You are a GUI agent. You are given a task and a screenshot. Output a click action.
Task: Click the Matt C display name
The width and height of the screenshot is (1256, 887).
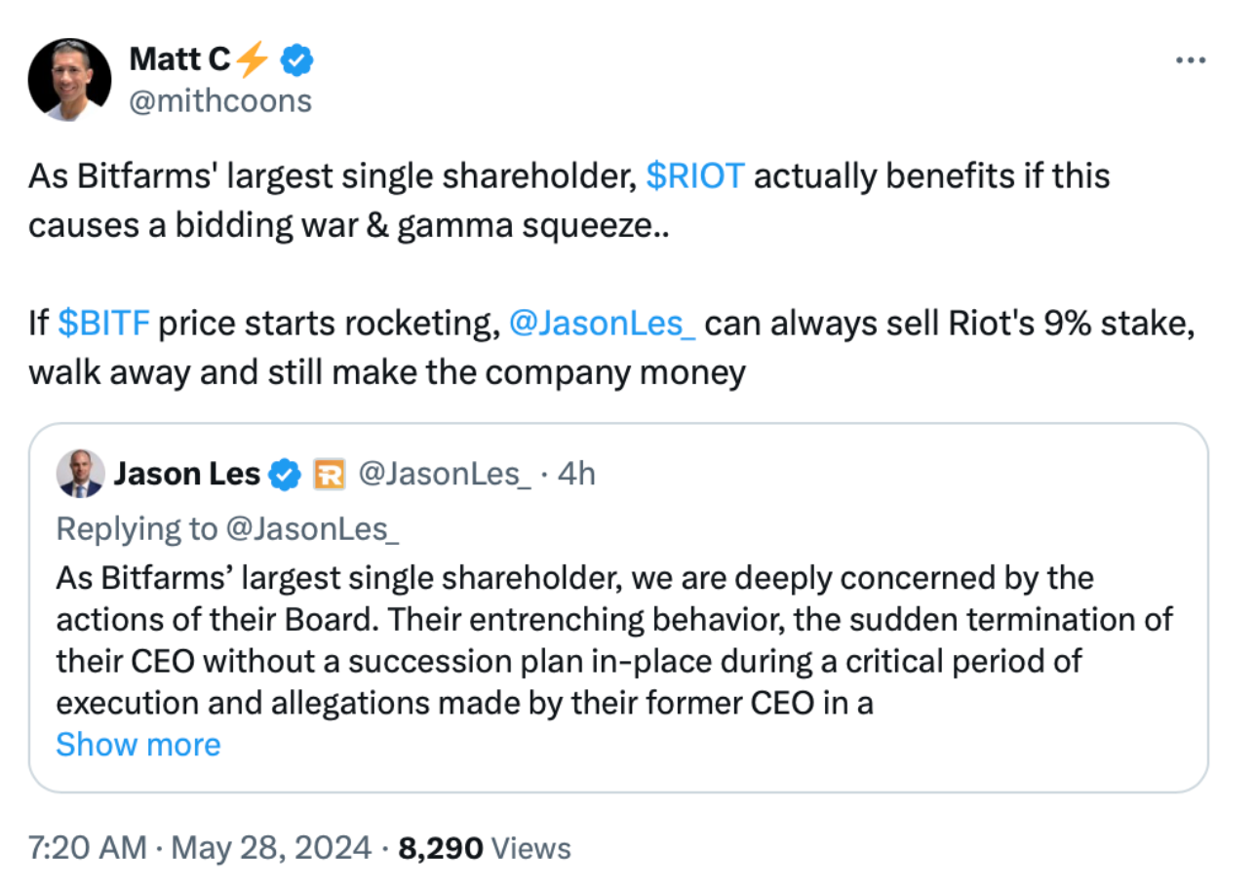tap(179, 60)
